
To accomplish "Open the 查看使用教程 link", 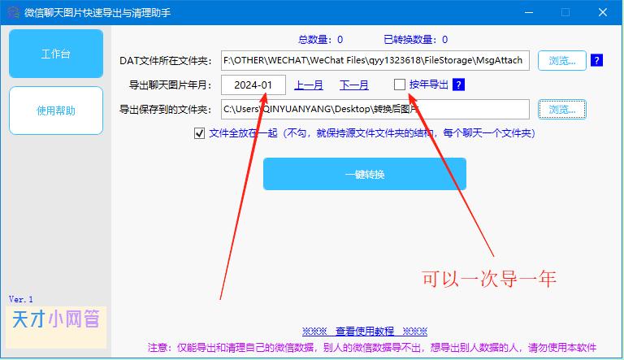I will [365, 331].
